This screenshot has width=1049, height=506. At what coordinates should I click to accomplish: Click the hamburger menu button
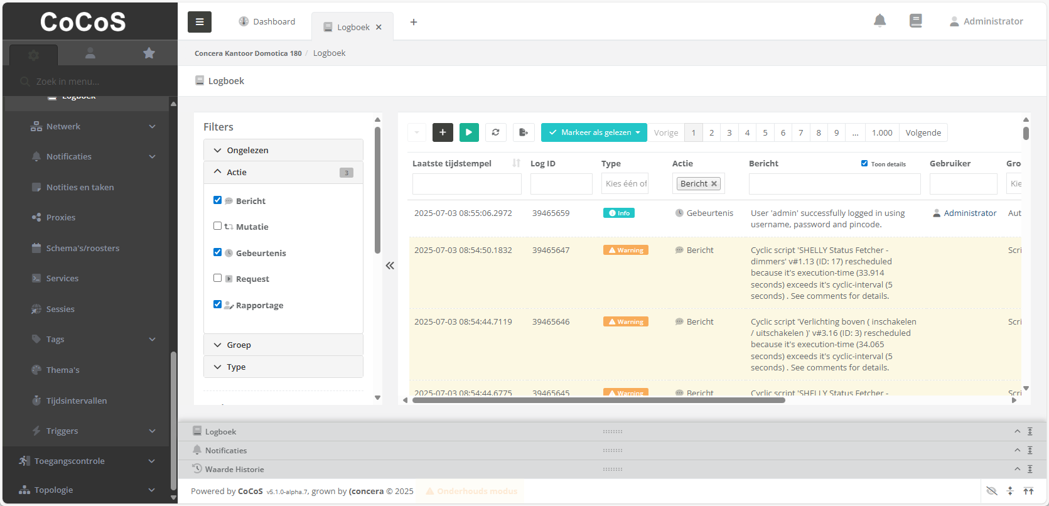[x=200, y=22]
